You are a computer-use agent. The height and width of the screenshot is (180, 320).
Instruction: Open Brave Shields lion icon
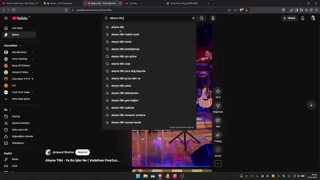tap(241, 10)
